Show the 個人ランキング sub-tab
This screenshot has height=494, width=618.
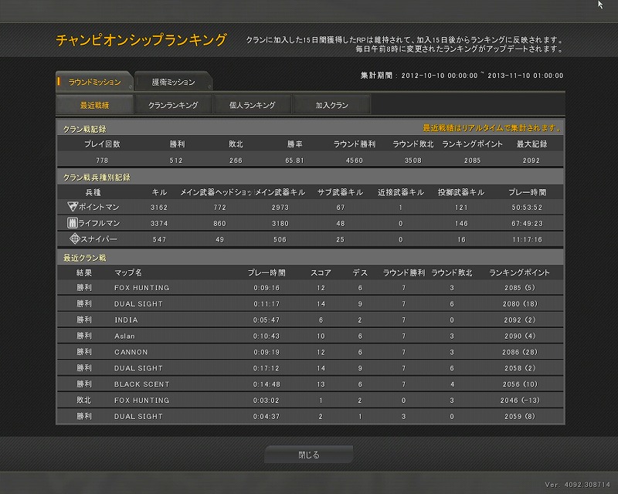(252, 104)
